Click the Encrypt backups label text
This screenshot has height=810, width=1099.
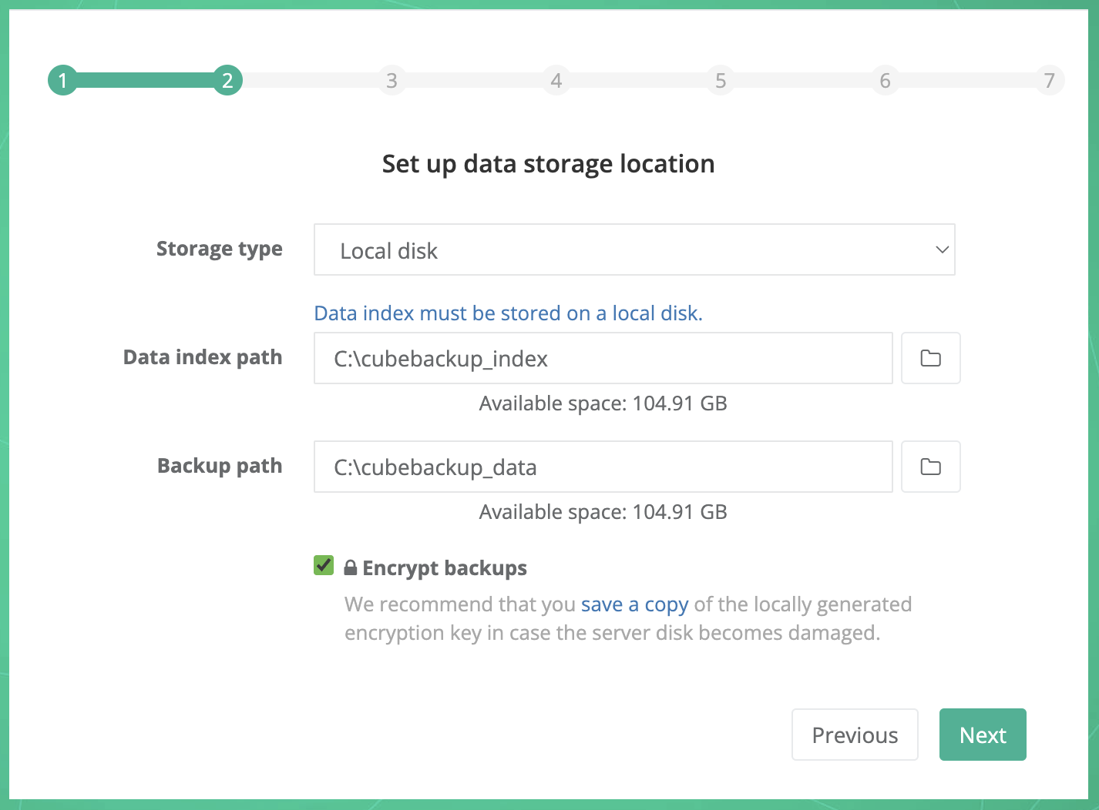(445, 568)
